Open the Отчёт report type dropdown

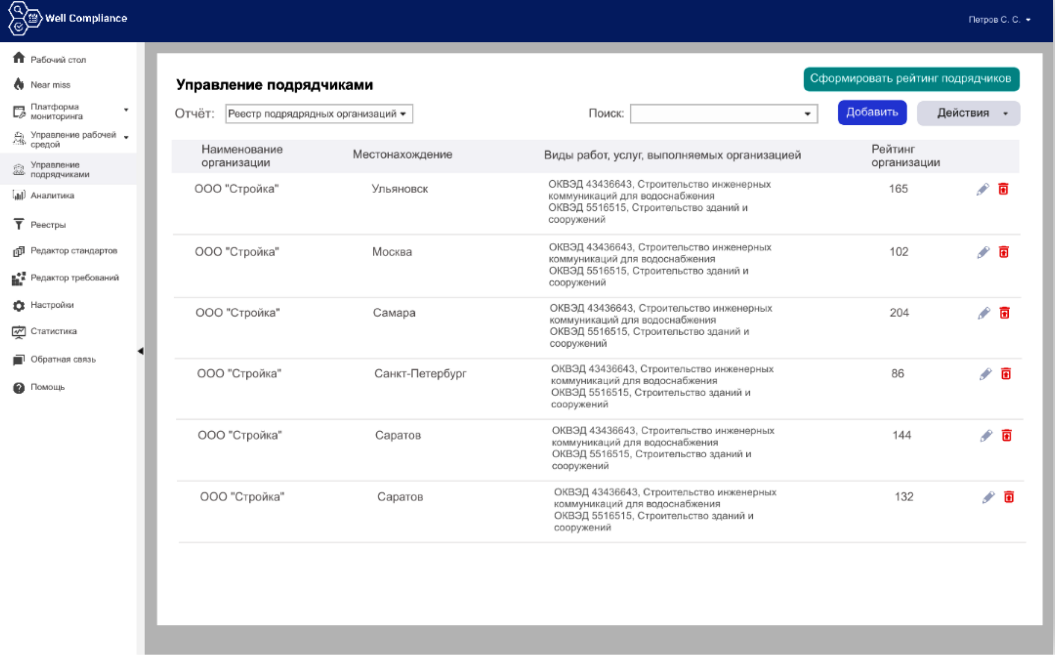click(319, 114)
